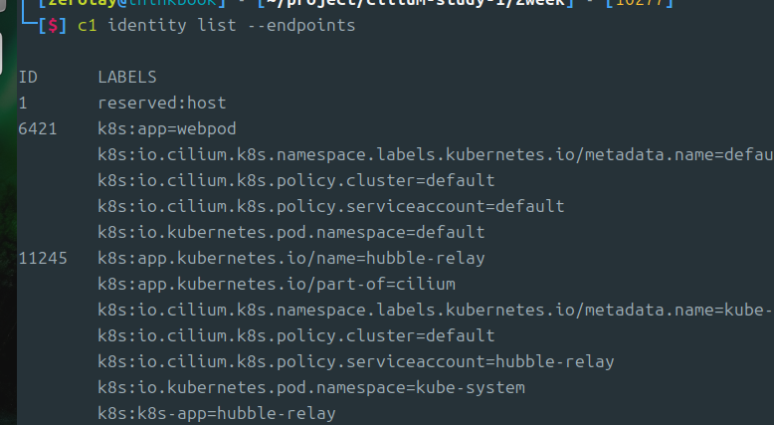Click identity ID 6421
This screenshot has height=425, width=774.
(38, 128)
